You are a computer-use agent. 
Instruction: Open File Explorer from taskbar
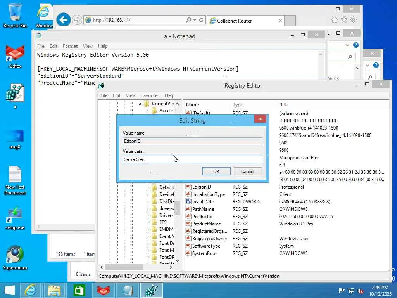tap(54, 290)
